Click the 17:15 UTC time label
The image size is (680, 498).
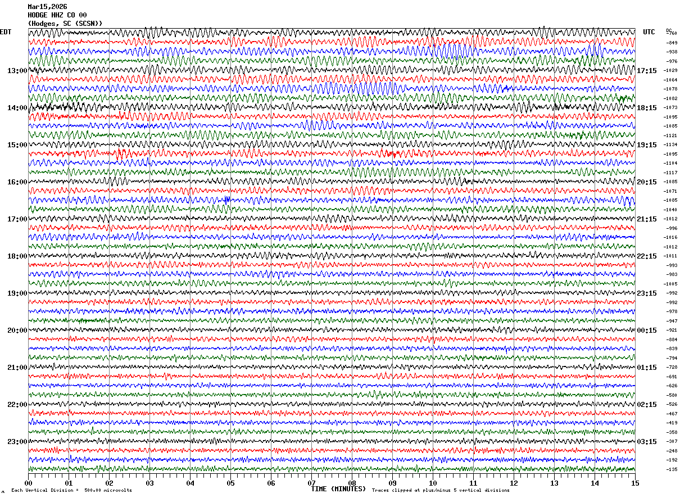[x=647, y=71]
